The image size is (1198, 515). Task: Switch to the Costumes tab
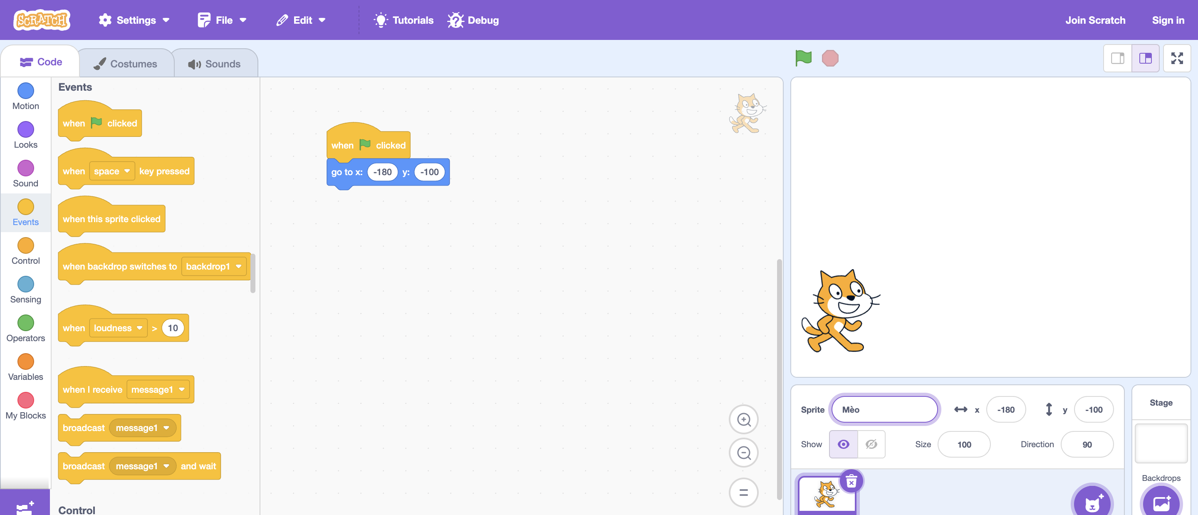126,64
